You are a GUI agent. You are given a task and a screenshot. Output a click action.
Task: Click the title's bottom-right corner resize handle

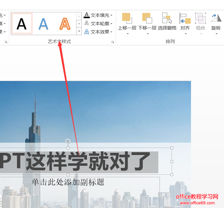(x=172, y=175)
